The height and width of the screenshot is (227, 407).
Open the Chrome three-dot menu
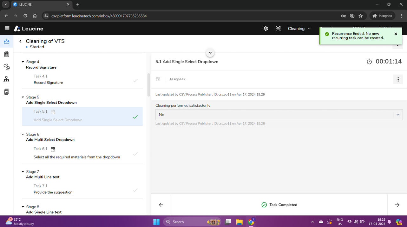[x=401, y=16]
